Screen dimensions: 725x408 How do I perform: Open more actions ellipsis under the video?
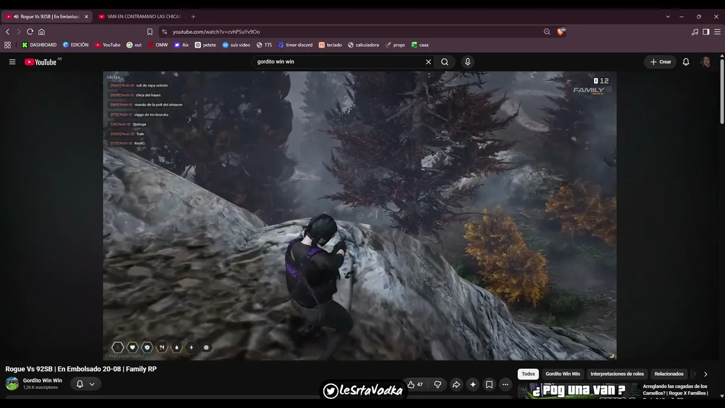506,384
